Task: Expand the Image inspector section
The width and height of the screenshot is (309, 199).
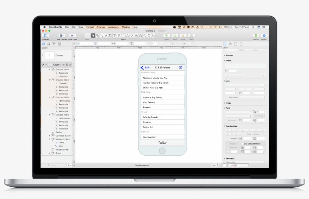Action: click(x=225, y=103)
